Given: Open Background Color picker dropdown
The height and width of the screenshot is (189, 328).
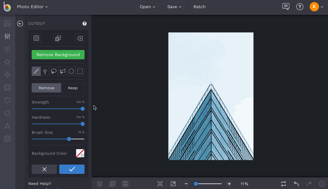Looking at the screenshot, I should pos(80,153).
